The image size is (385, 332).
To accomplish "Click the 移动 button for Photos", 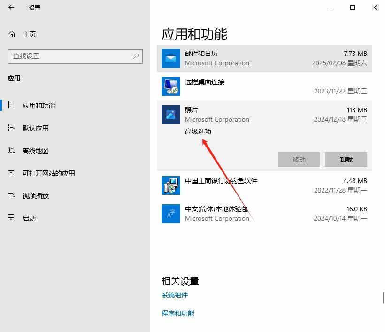I will (299, 159).
